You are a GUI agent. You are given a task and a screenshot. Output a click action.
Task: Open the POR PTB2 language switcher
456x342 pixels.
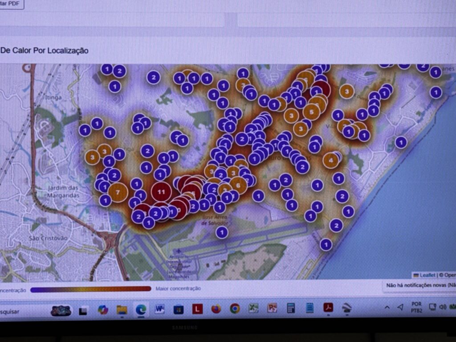pos(416,307)
